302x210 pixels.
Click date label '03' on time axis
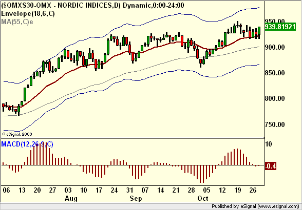[68, 190]
